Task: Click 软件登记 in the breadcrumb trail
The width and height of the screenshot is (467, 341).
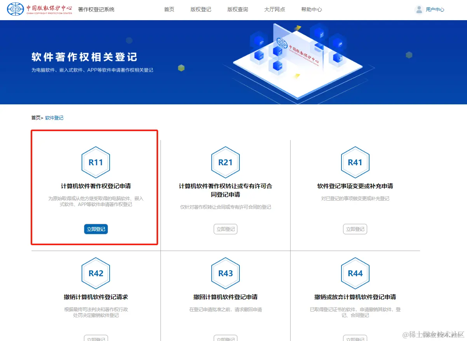Action: tap(54, 118)
